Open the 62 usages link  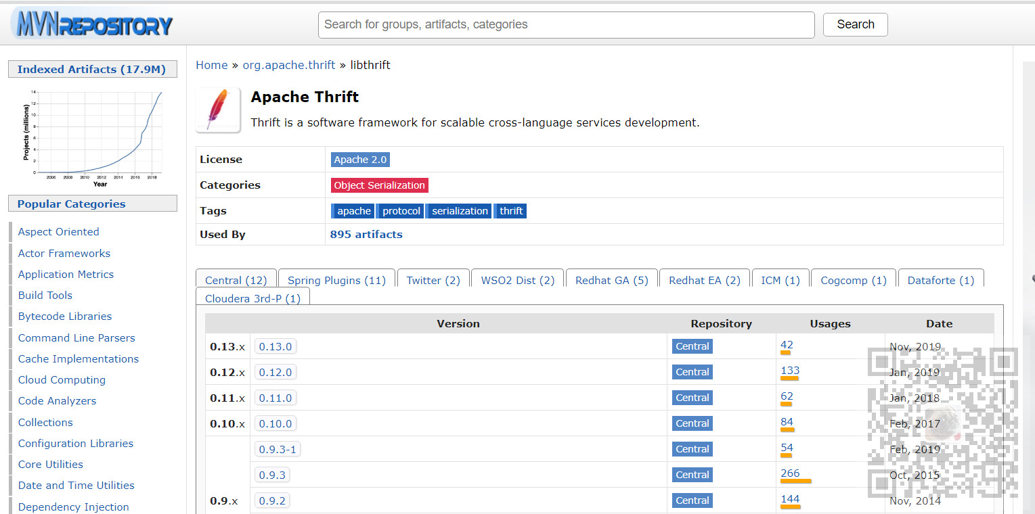point(787,396)
